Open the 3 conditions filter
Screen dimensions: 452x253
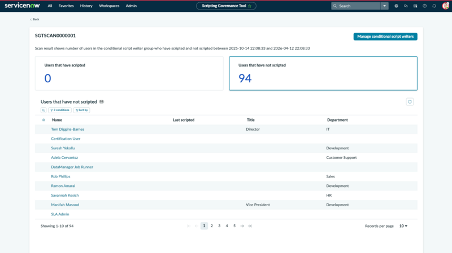click(60, 110)
